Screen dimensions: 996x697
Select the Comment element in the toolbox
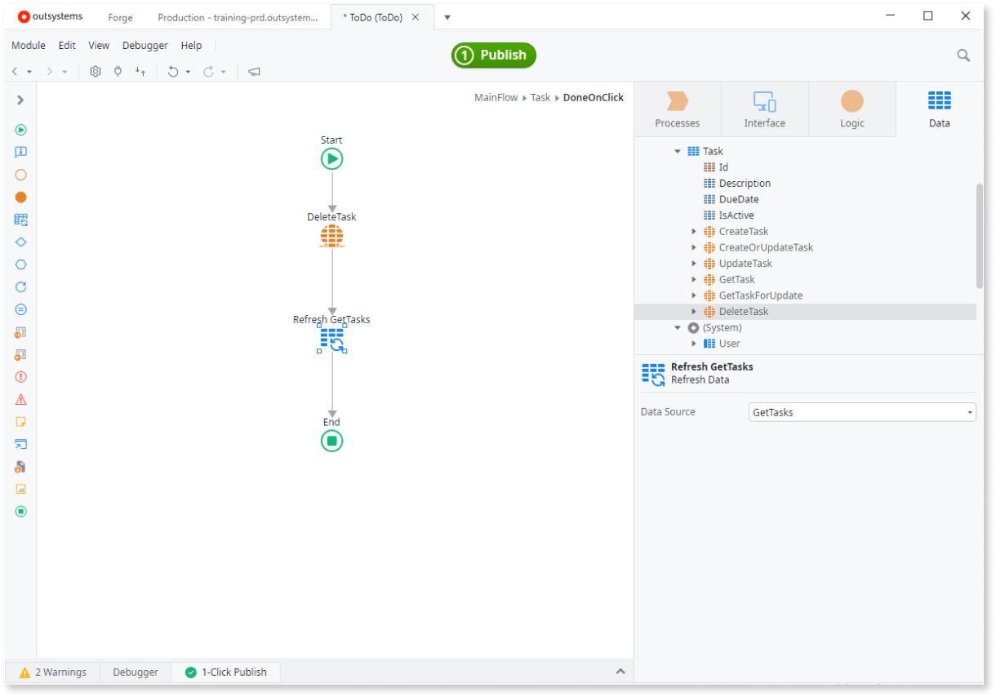[x=20, y=421]
